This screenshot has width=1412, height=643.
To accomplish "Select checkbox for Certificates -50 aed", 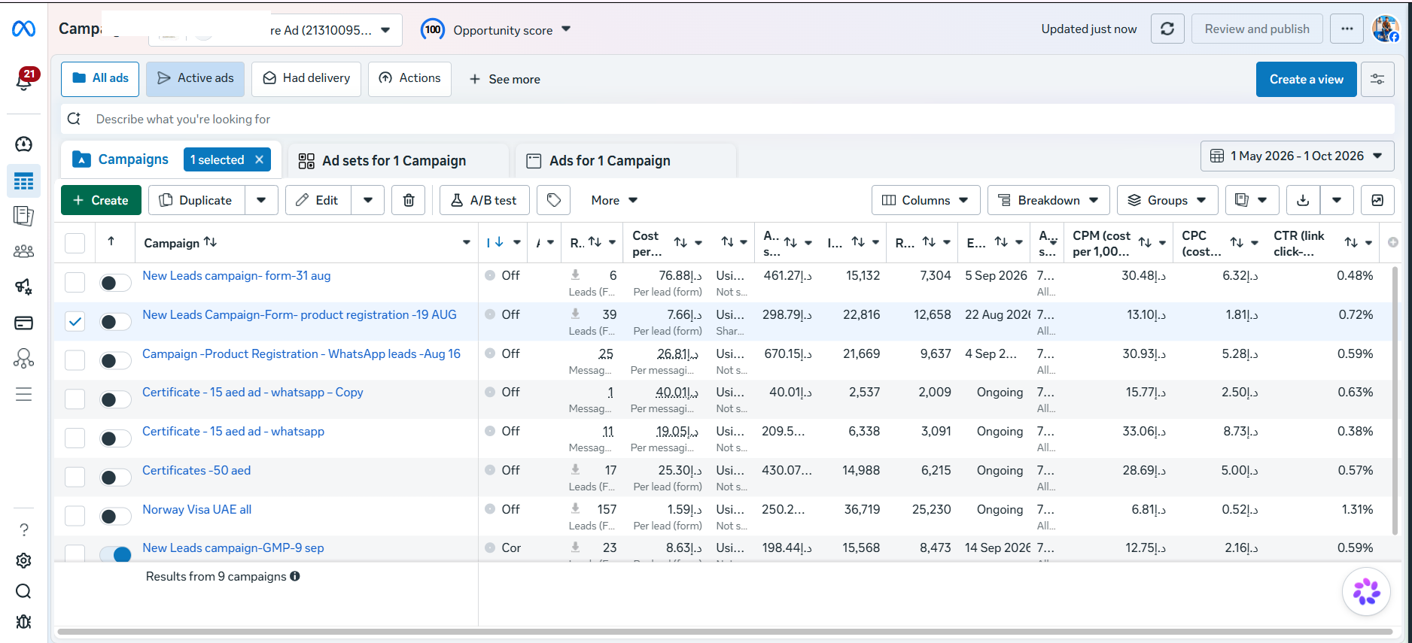I will point(75,477).
